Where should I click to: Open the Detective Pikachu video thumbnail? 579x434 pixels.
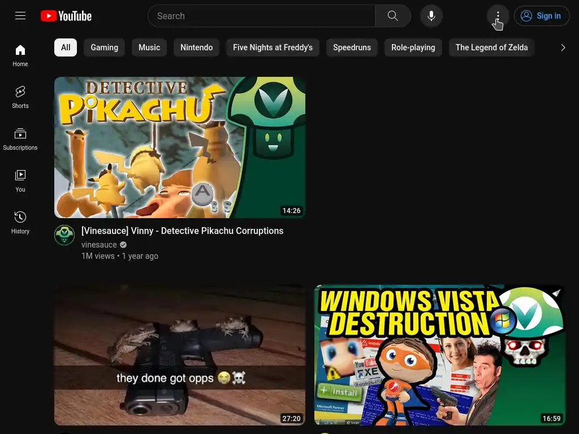click(x=180, y=147)
